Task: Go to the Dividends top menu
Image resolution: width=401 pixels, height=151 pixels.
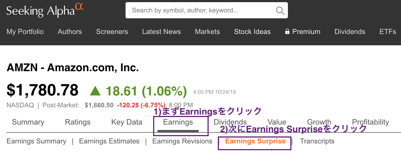Action: [350, 32]
